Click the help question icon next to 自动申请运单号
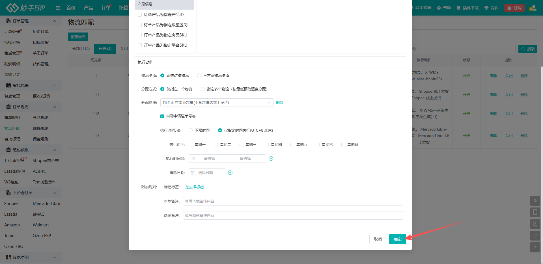This screenshot has height=264, width=543. (x=194, y=116)
